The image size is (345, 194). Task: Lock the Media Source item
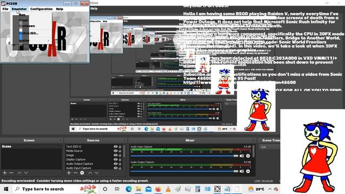pyautogui.click(x=120, y=151)
